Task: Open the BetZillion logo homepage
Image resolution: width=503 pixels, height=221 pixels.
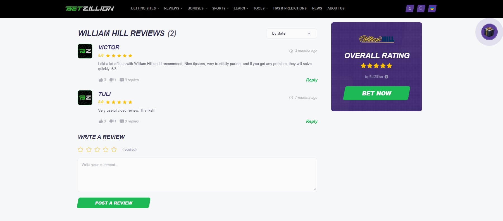Action: [x=90, y=8]
